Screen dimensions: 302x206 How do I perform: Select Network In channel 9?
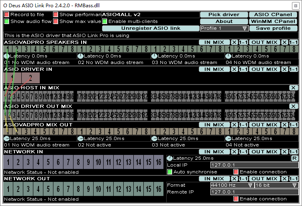coord(88,162)
